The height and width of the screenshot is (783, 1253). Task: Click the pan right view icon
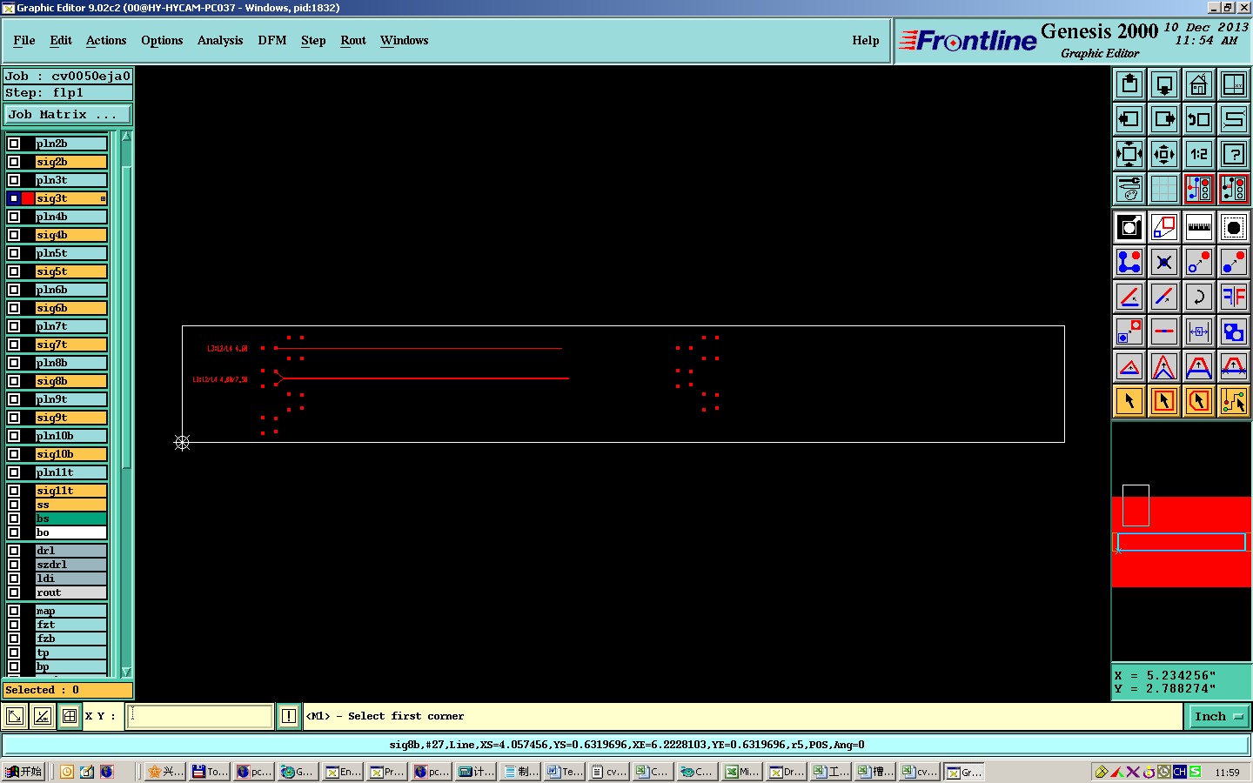(x=1163, y=119)
